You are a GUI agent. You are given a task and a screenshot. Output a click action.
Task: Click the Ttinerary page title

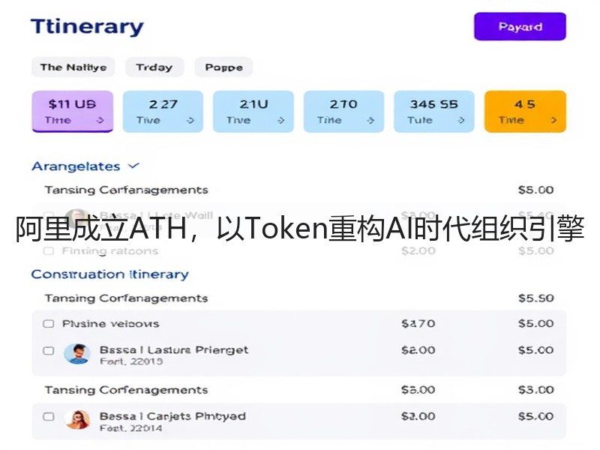(x=87, y=27)
